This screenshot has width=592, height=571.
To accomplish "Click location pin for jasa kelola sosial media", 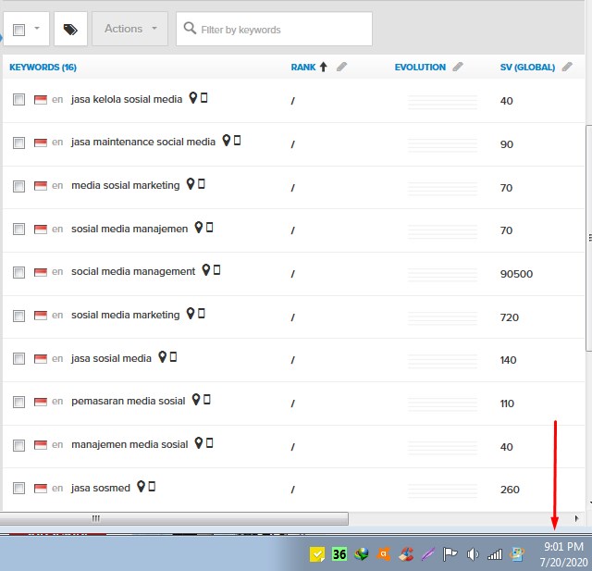I will [x=192, y=98].
